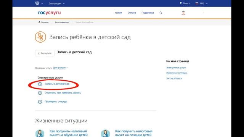Click the Электронные услуги section heading
Image resolution: width=244 pixels, height=137 pixels.
point(50,78)
